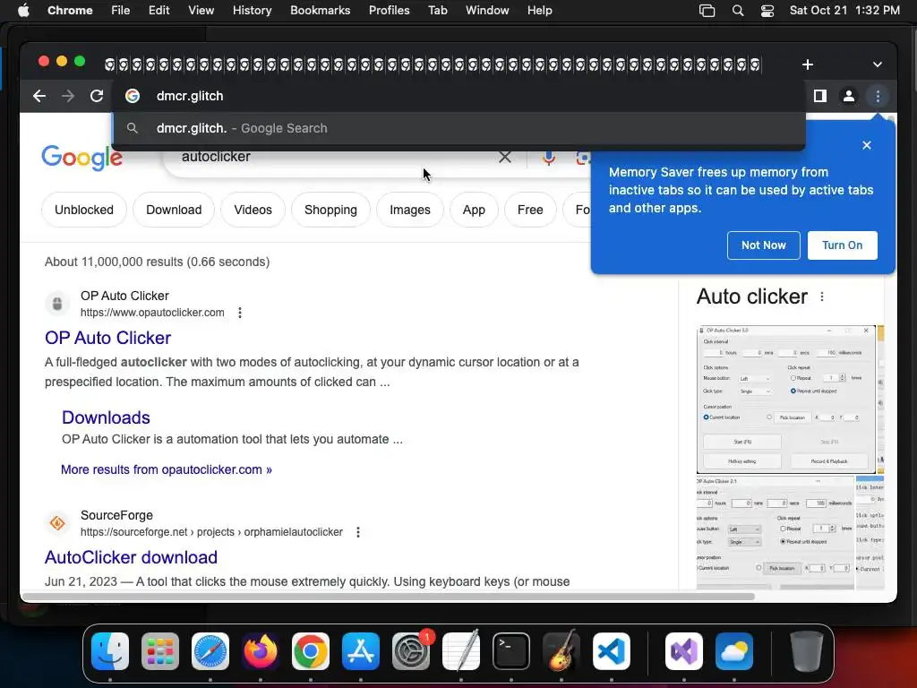Click the Not Now button
The height and width of the screenshot is (688, 917).
764,245
